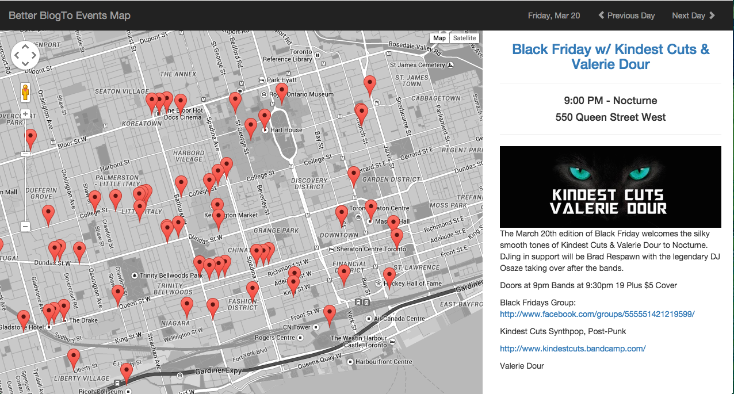Click the Friday, Mar 20 date label

tap(554, 16)
